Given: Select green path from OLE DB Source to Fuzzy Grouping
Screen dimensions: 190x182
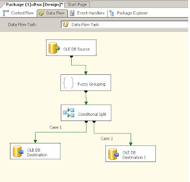Looking at the screenshot, I should point(78,65).
